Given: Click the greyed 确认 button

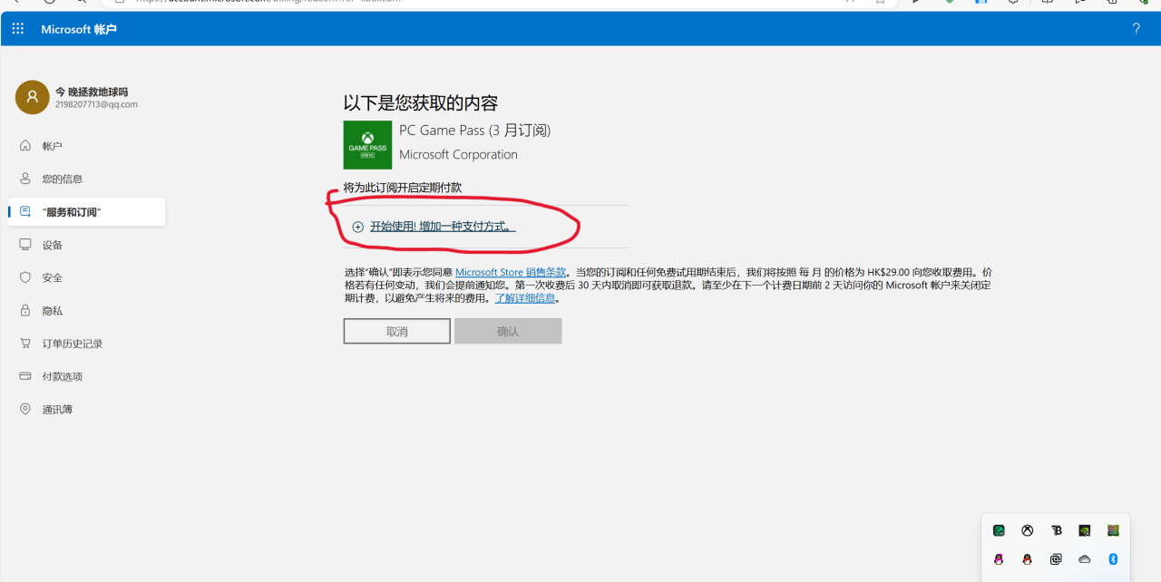Looking at the screenshot, I should click(x=508, y=331).
